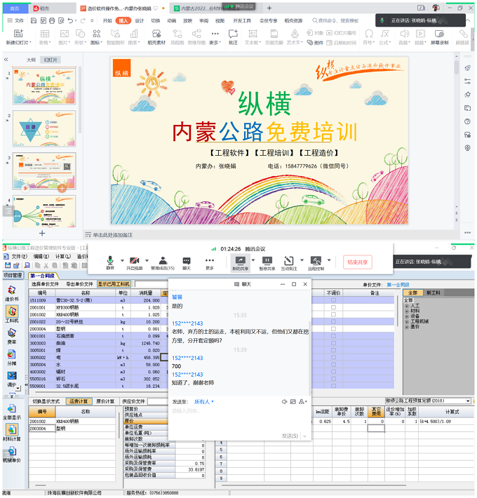Viewport: 477px width, 498px height.
Task: Click 更多 in the Tencent Meeting toolbar
Action: (x=210, y=262)
